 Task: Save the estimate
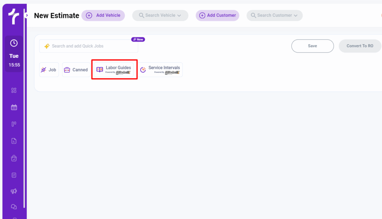coord(312,46)
